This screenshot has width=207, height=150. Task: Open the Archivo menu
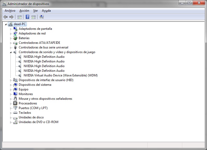[x=10, y=11]
